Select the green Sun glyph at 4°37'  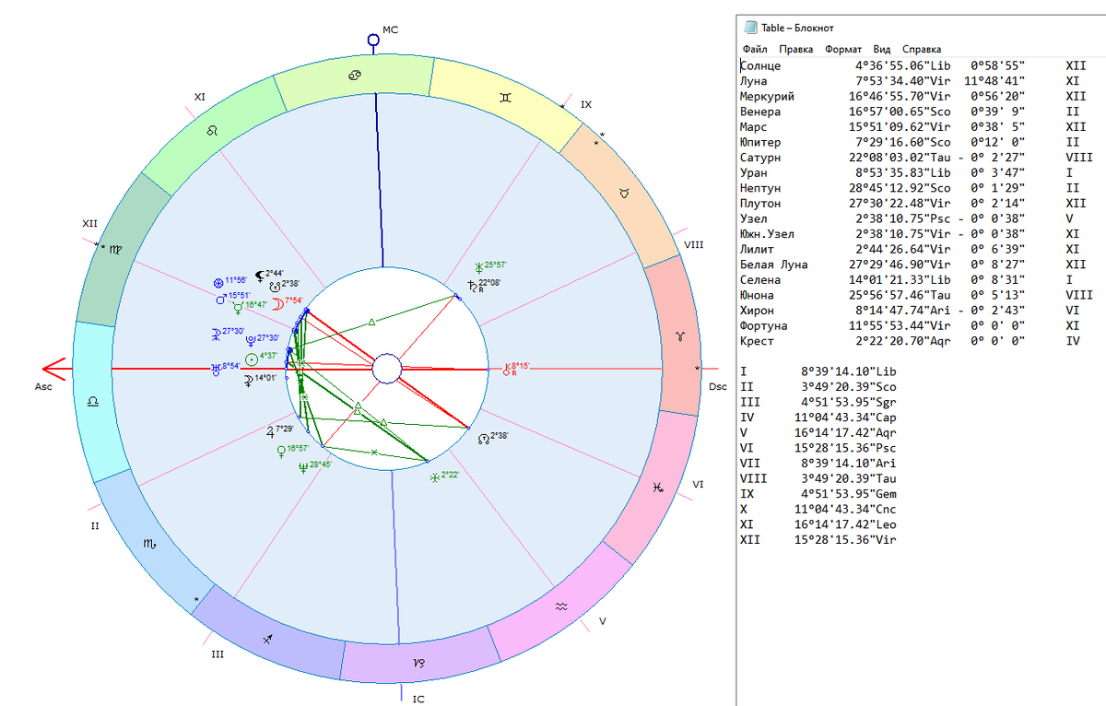point(252,358)
